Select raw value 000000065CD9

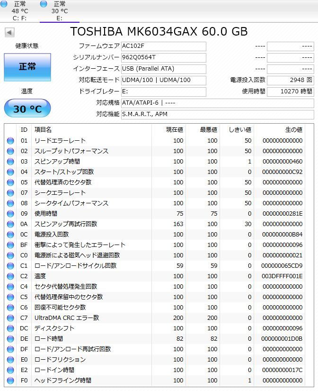coord(282,266)
